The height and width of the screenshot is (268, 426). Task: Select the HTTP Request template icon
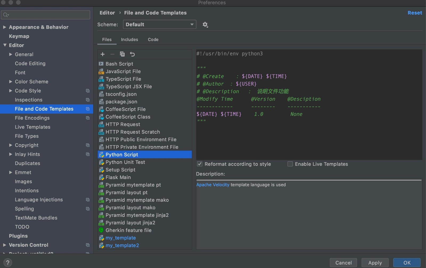pos(101,124)
